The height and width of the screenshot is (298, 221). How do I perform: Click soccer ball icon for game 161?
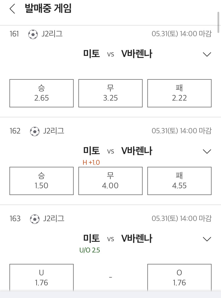tap(33, 34)
